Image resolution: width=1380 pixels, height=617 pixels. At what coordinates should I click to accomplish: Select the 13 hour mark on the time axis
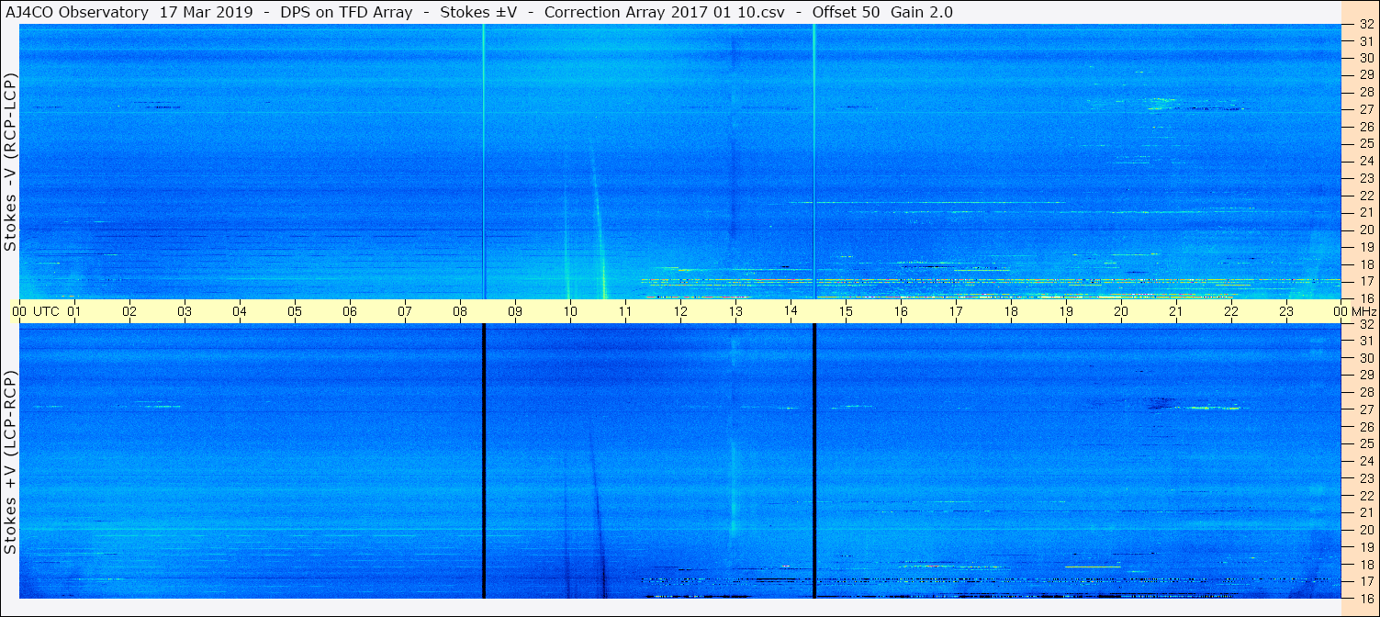click(735, 311)
